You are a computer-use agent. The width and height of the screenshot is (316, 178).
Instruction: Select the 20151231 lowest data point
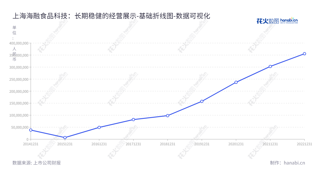point(65,138)
